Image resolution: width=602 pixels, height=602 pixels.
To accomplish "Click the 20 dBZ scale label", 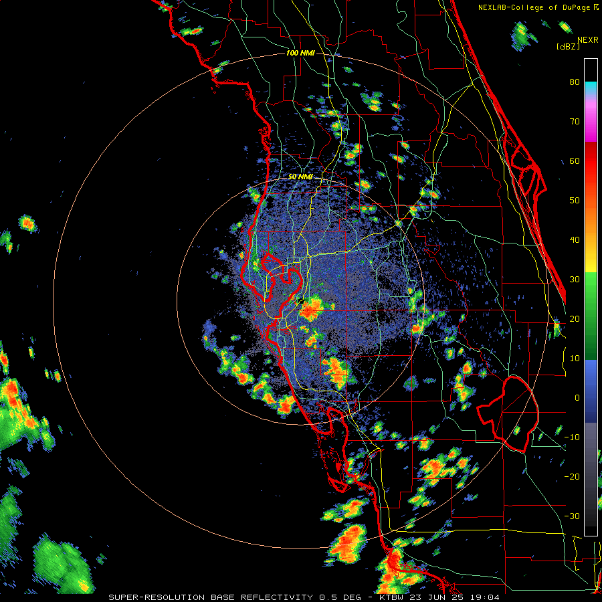I will (x=575, y=319).
